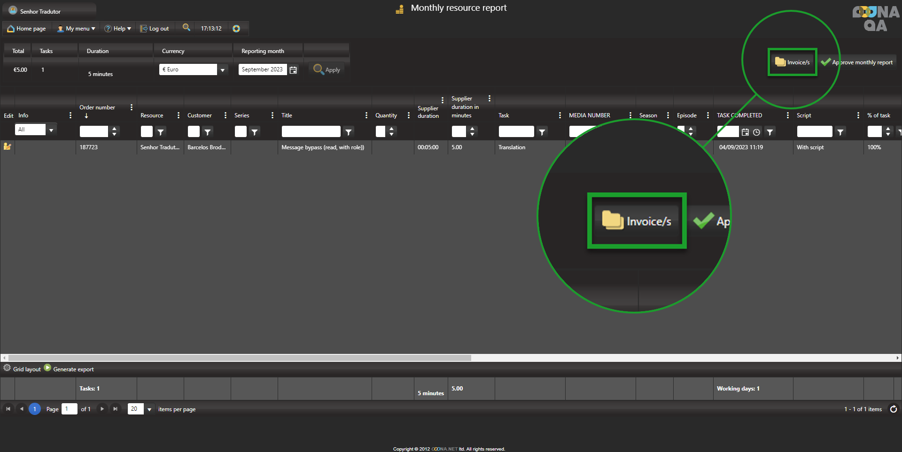Click the search magnifier icon in toolbar
The image size is (902, 452).
[187, 28]
